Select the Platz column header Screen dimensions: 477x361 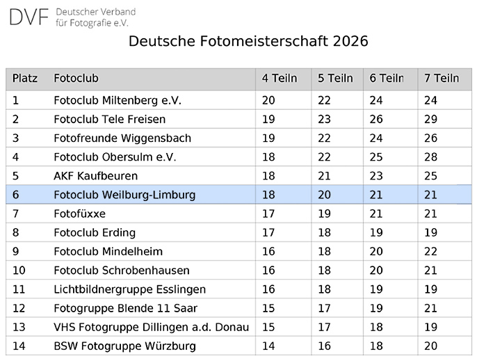point(25,78)
